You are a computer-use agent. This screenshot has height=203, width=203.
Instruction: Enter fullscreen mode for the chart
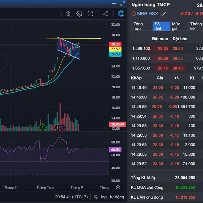click(x=90, y=14)
